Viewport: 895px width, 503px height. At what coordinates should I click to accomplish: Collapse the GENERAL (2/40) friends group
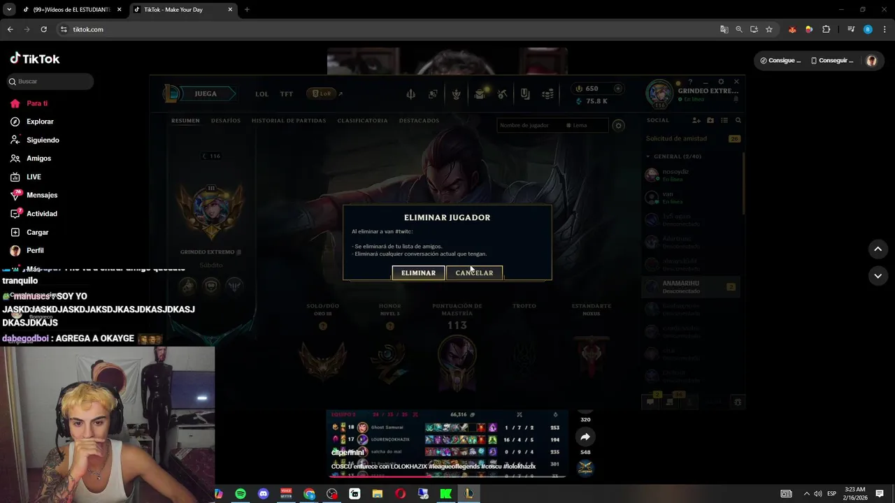(673, 156)
